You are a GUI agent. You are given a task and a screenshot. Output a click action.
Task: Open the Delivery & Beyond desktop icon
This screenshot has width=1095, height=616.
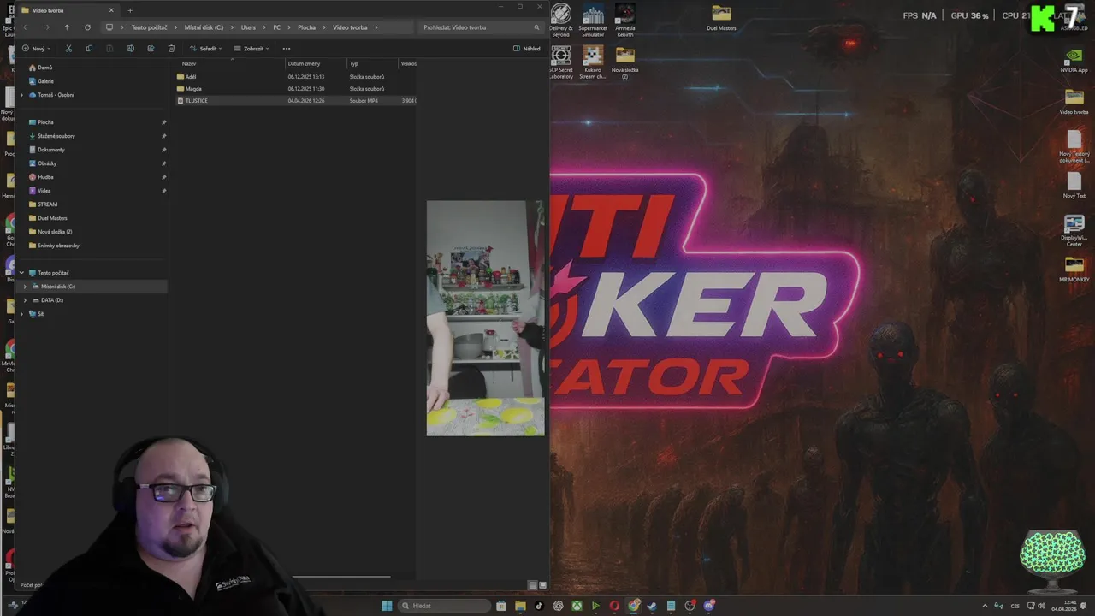[561, 21]
